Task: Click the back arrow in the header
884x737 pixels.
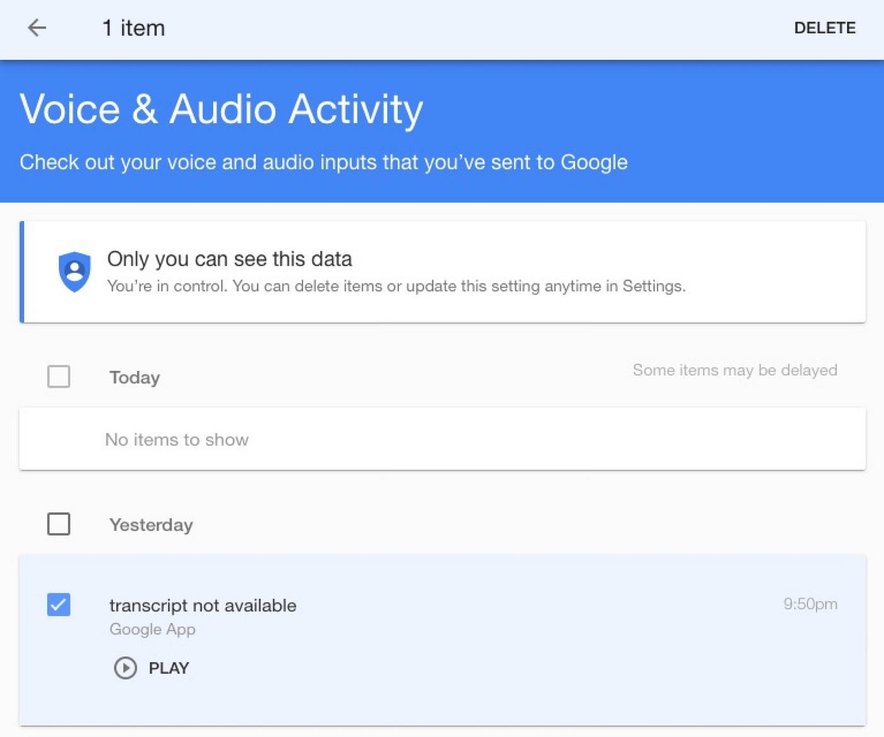Action: tap(37, 28)
